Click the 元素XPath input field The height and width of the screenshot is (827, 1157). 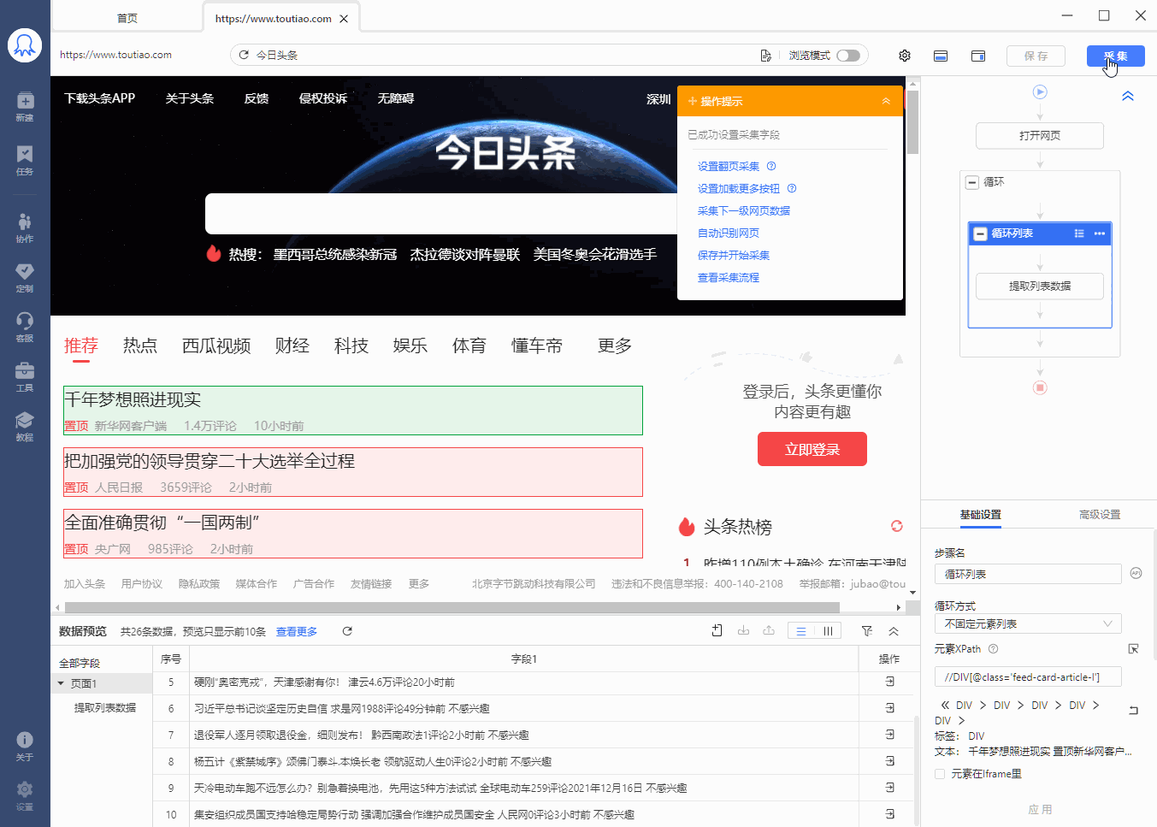coord(1028,677)
